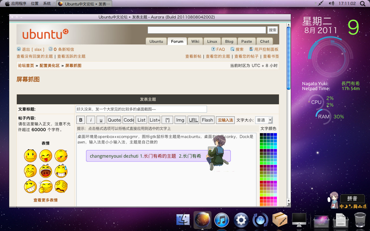Open the Aurora browser dock icon
This screenshot has height=231, width=370.
[x=202, y=220]
